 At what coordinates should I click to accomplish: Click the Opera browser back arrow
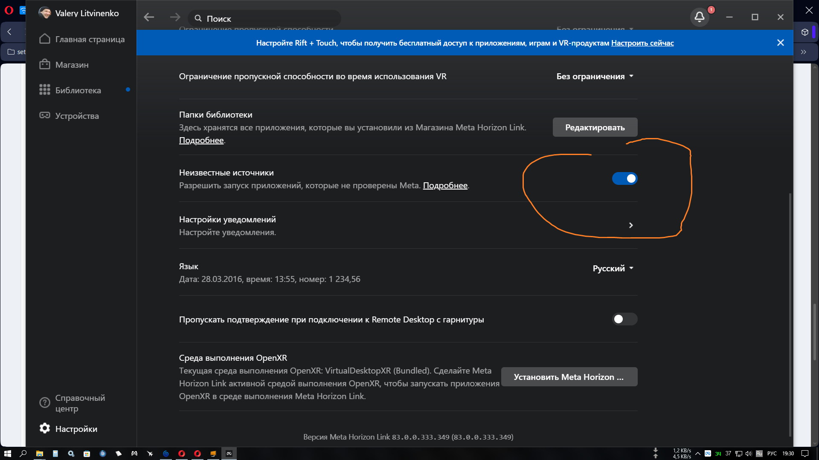point(9,32)
